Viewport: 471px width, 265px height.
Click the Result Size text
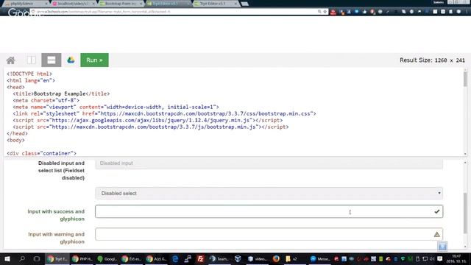[432, 60]
